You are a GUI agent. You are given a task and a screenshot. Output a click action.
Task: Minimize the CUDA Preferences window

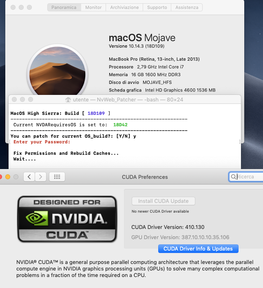click(8, 177)
